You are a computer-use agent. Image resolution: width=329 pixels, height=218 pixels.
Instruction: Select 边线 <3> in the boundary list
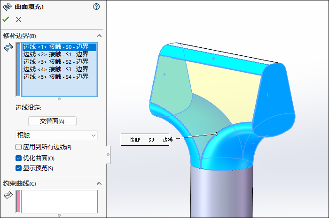pyautogui.click(x=55, y=61)
